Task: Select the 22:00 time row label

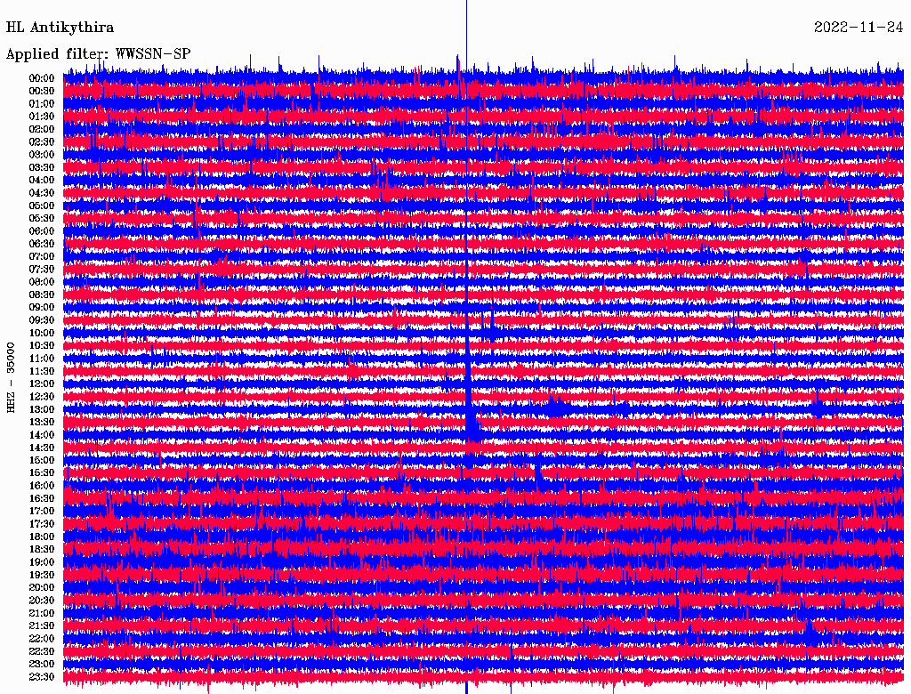Action: point(41,638)
